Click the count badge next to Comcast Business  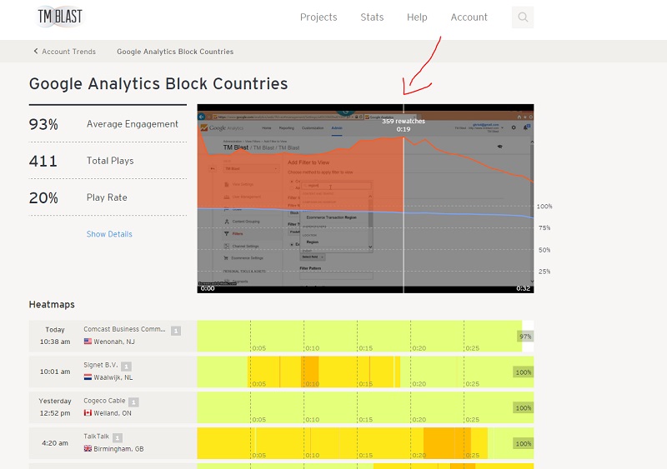tap(176, 331)
